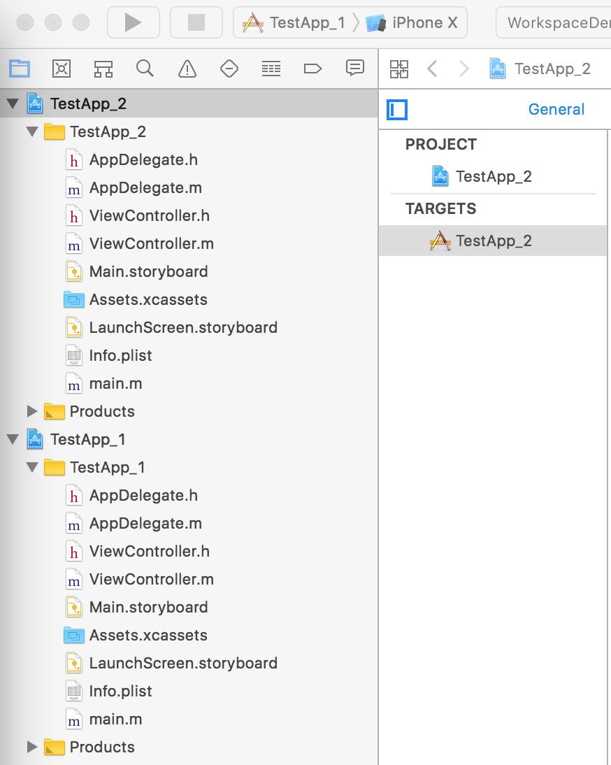This screenshot has width=611, height=765.
Task: Go forward in editor history
Action: tap(464, 69)
